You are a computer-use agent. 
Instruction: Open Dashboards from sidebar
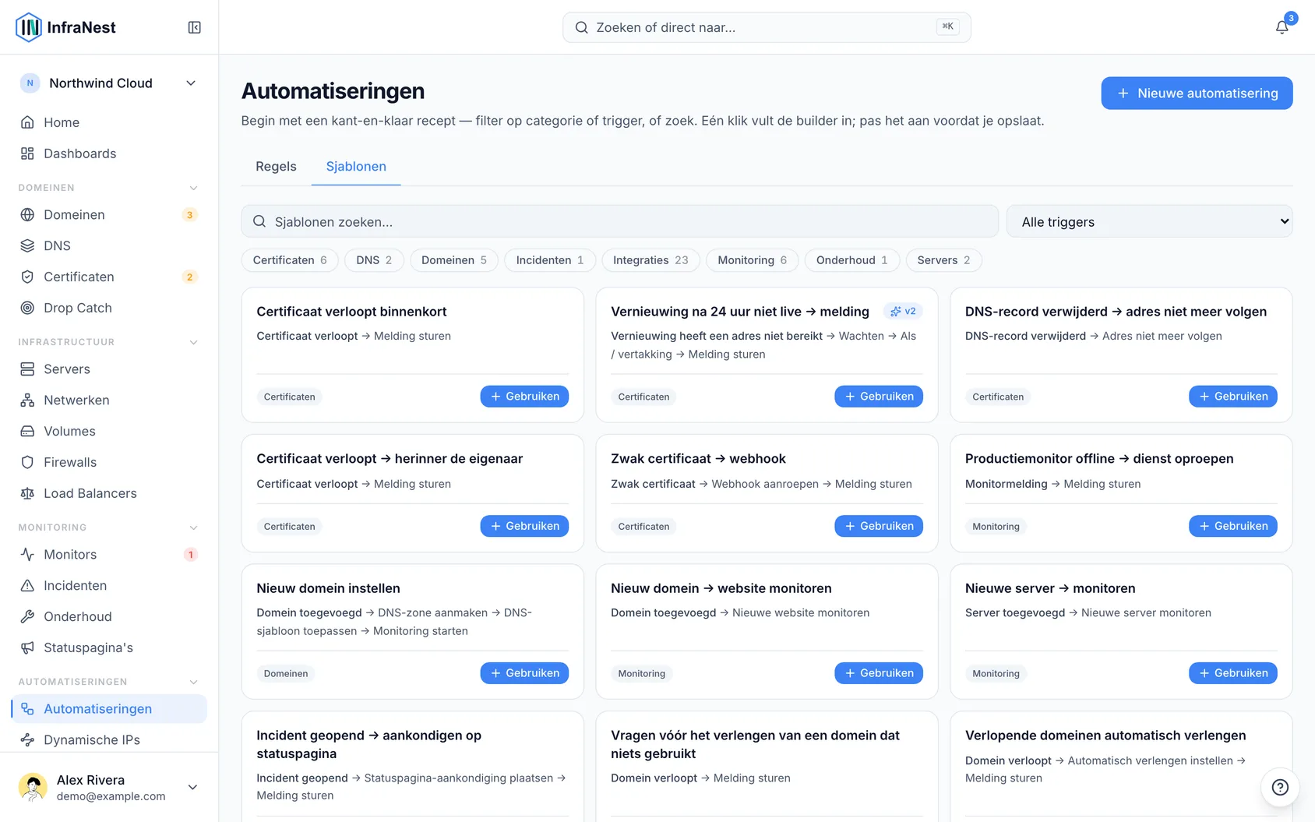pyautogui.click(x=109, y=153)
